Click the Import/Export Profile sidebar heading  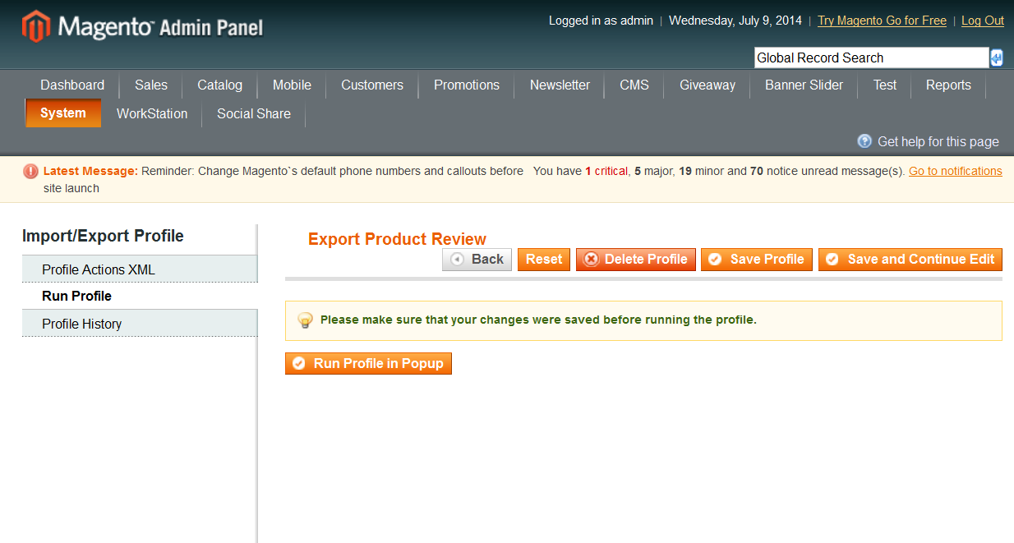tap(103, 236)
